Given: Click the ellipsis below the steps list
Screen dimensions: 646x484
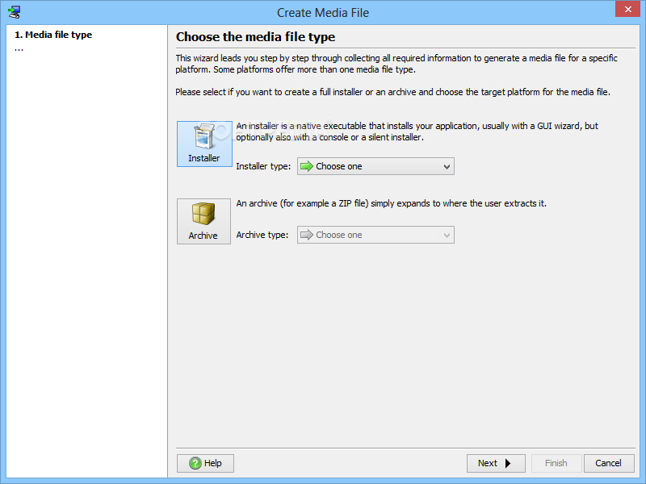Looking at the screenshot, I should point(19,49).
